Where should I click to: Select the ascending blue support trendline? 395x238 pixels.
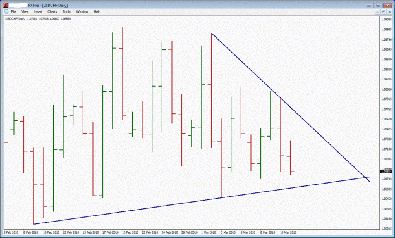click(202, 201)
